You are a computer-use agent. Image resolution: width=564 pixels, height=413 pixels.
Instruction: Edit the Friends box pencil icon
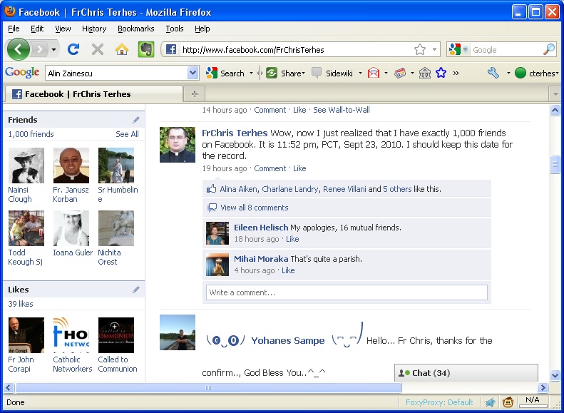135,120
